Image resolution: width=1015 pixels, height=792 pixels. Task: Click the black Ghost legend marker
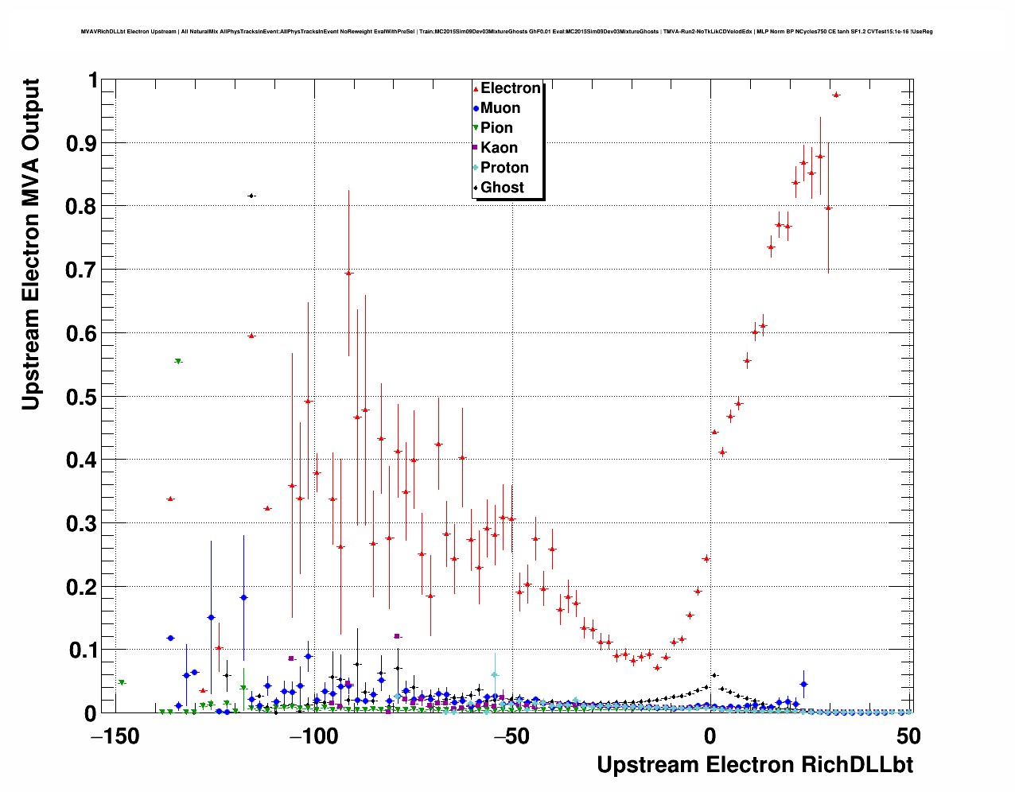point(476,188)
